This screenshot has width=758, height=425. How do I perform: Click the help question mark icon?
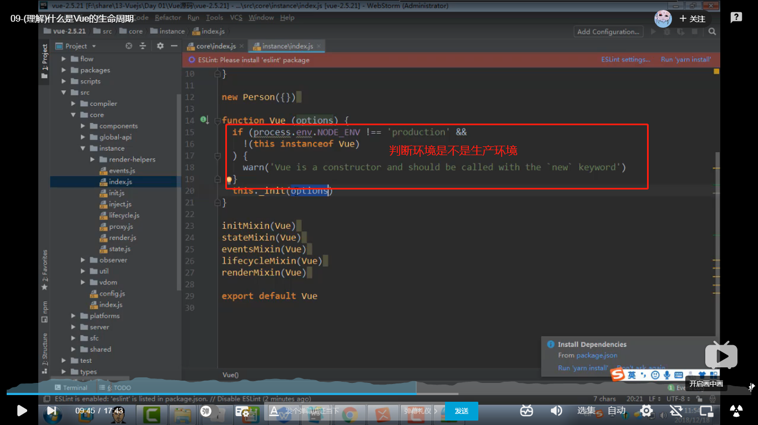click(736, 18)
